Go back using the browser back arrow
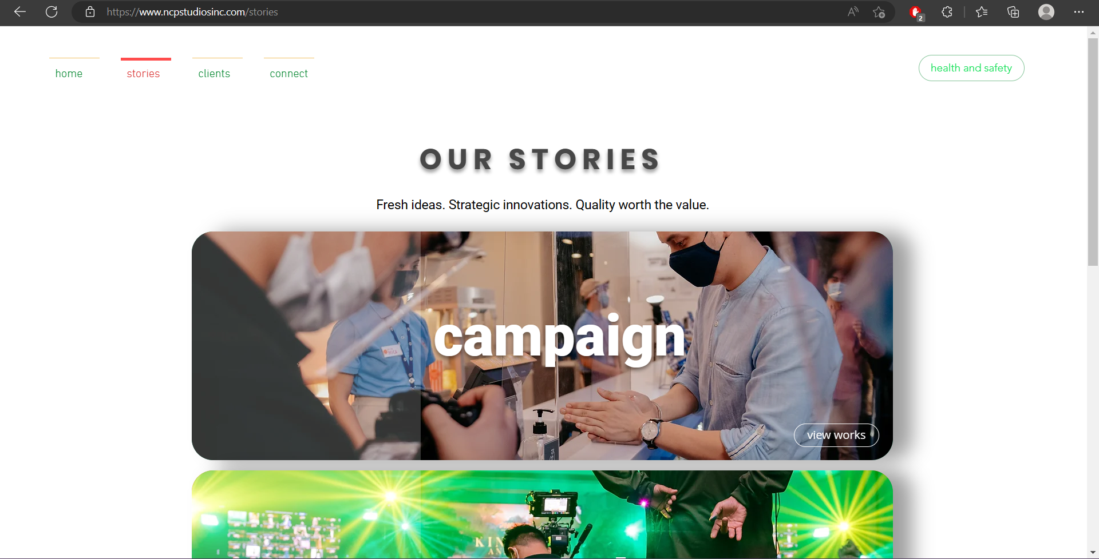This screenshot has height=559, width=1099. pyautogui.click(x=20, y=11)
